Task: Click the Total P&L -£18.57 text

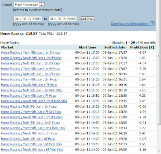Action: 53,34
